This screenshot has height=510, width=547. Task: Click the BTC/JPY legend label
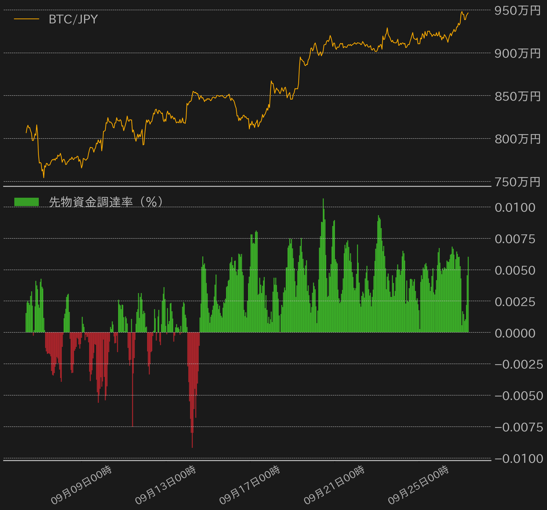[73, 19]
